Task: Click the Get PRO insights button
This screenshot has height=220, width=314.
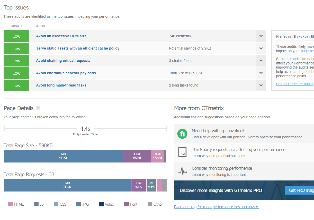Action: coord(299,190)
